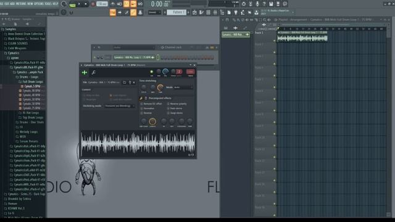Adjust the sampler panning knob
The height and width of the screenshot is (222, 395).
[159, 72]
